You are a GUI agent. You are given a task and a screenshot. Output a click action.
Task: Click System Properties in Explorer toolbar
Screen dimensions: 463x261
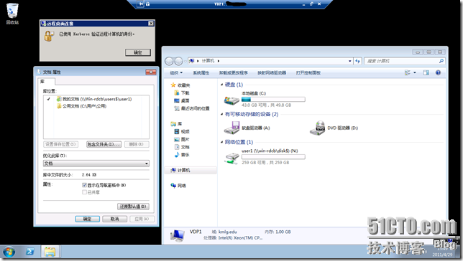click(201, 72)
